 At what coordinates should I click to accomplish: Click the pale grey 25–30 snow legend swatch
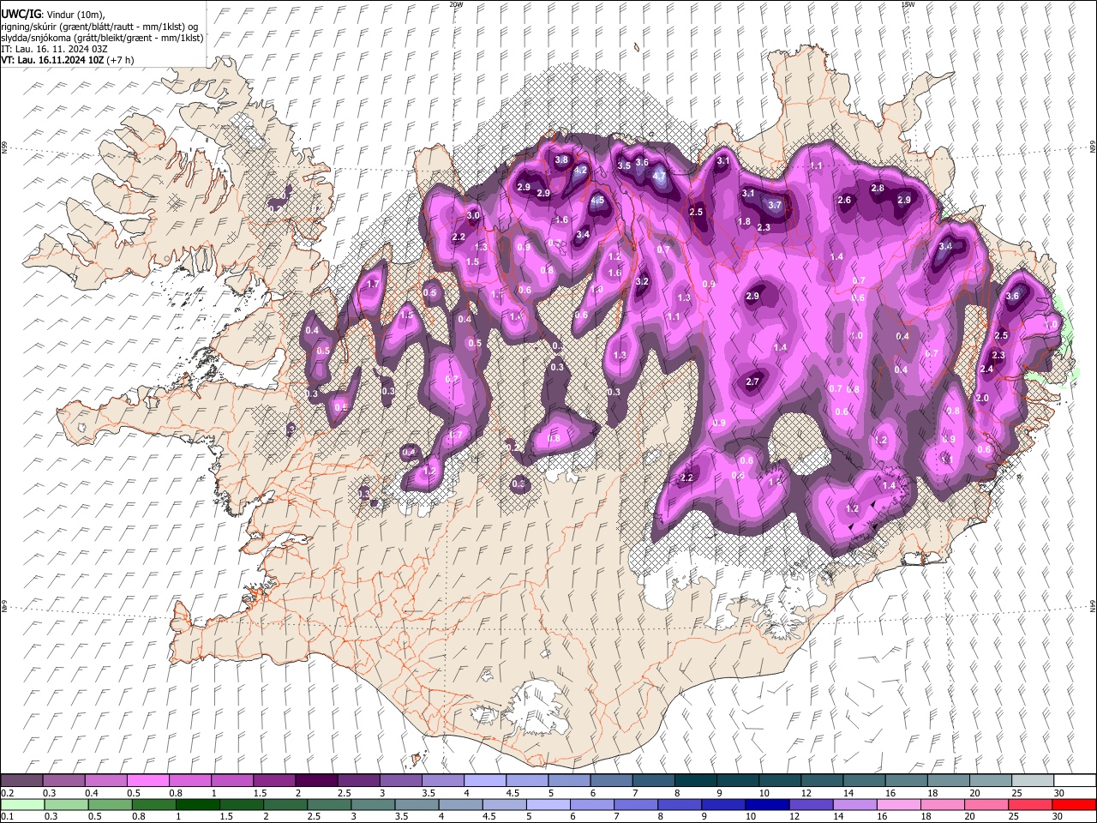(1032, 780)
